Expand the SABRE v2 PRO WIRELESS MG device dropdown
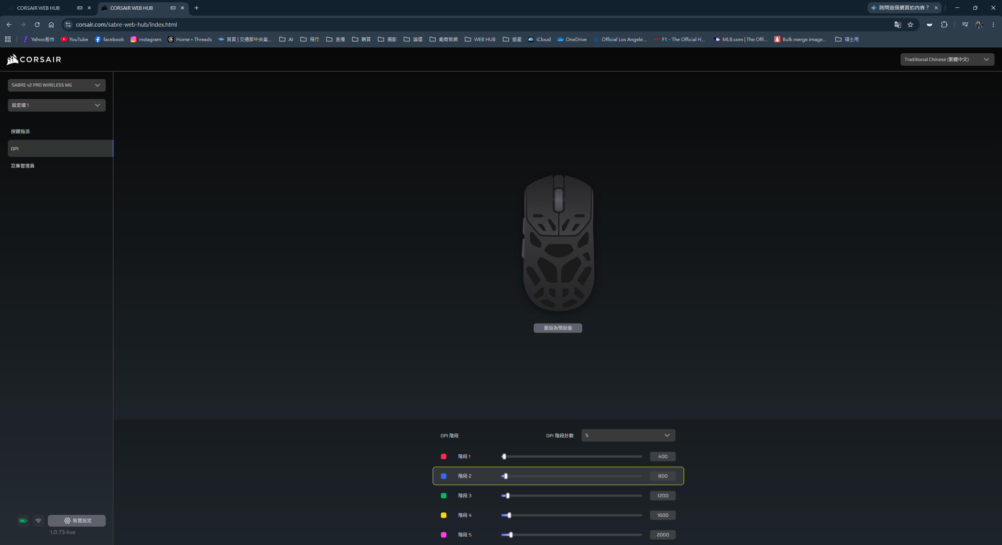The width and height of the screenshot is (1002, 545). 56,85
